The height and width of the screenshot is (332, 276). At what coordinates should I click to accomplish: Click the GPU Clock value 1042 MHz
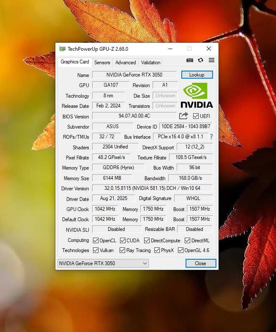pyautogui.click(x=105, y=209)
